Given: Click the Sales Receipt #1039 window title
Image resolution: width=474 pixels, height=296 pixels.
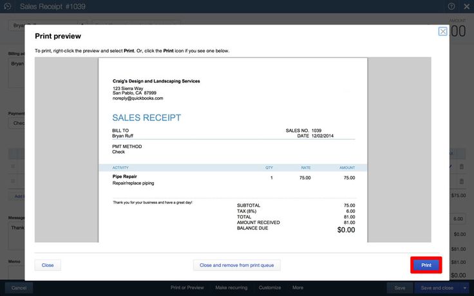Looking at the screenshot, I should coord(53,6).
